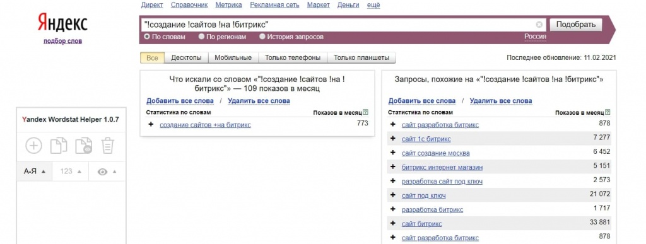The height and width of the screenshot is (244, 646).
Task: Select the 'История запросов' radio button
Action: [x=262, y=37]
